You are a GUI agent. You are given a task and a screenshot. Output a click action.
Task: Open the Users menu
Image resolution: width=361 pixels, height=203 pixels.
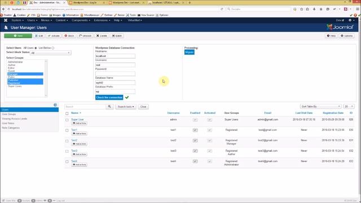[32, 20]
